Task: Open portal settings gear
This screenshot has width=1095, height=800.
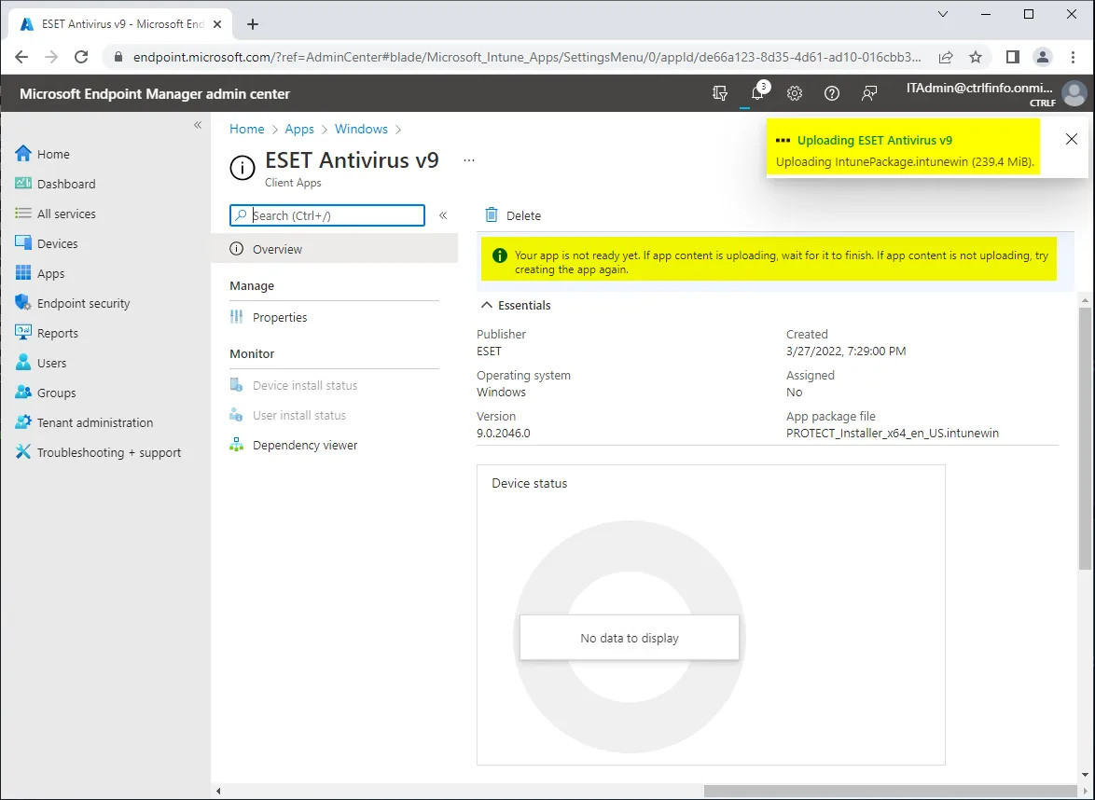Action: coord(795,93)
